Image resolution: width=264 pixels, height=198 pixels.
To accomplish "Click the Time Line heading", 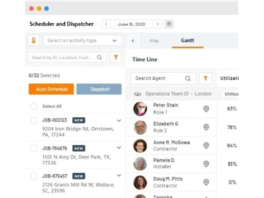I will (x=145, y=60).
